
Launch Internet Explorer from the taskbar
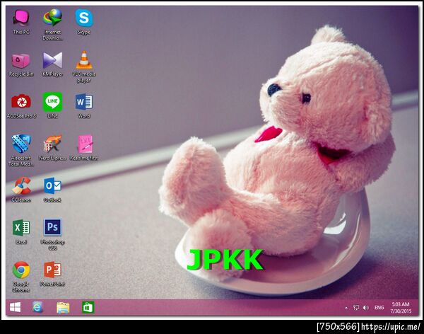(x=37, y=307)
